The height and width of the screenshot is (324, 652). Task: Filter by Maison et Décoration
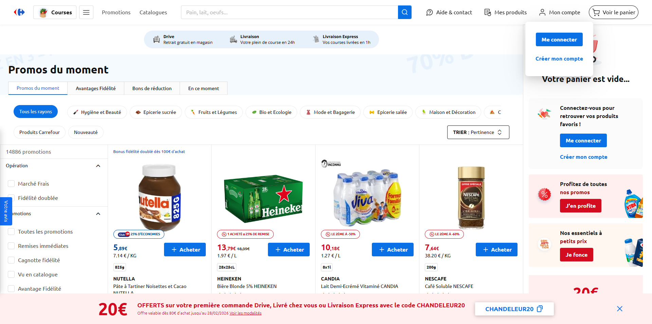448,112
